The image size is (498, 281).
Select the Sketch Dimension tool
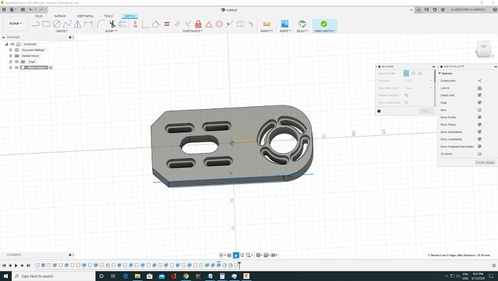tap(88, 24)
